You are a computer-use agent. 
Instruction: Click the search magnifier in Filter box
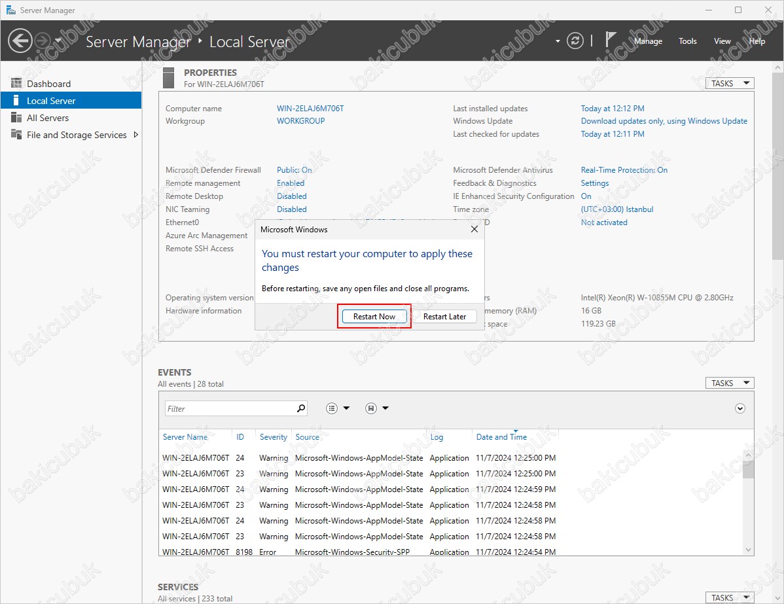[x=301, y=408]
